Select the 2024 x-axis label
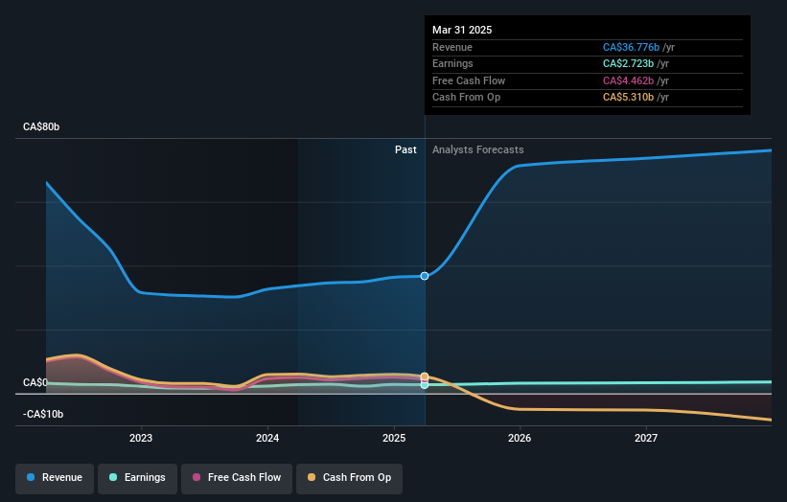 [267, 438]
